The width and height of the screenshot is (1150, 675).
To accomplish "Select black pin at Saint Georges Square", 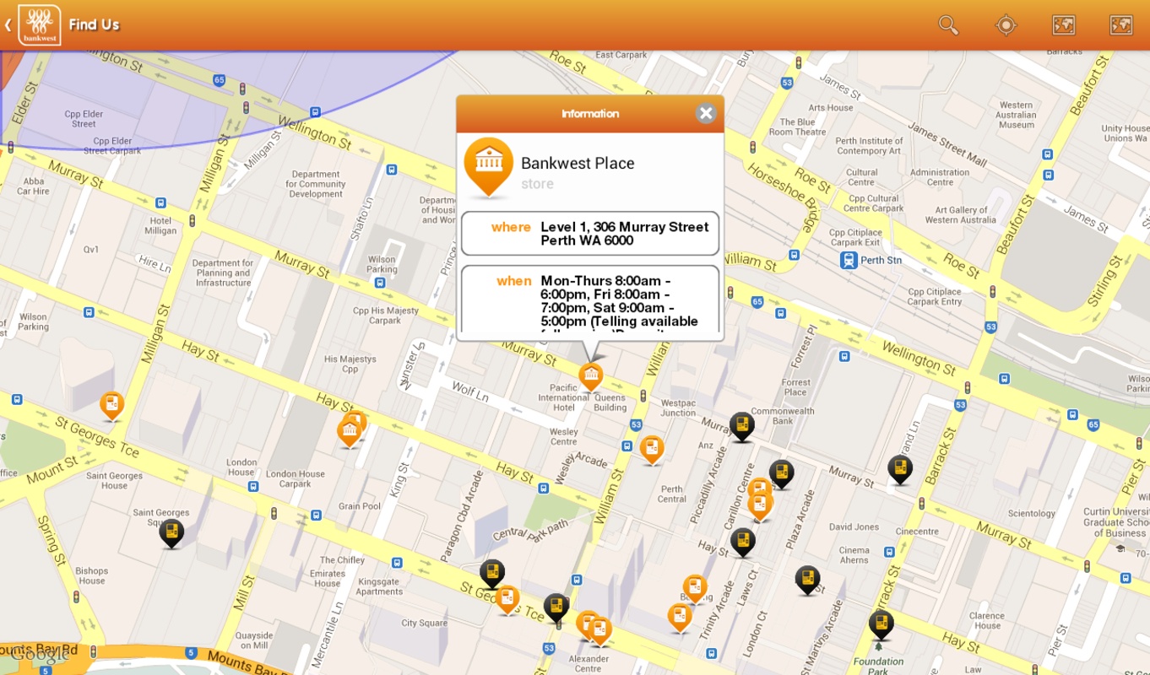I will [171, 534].
